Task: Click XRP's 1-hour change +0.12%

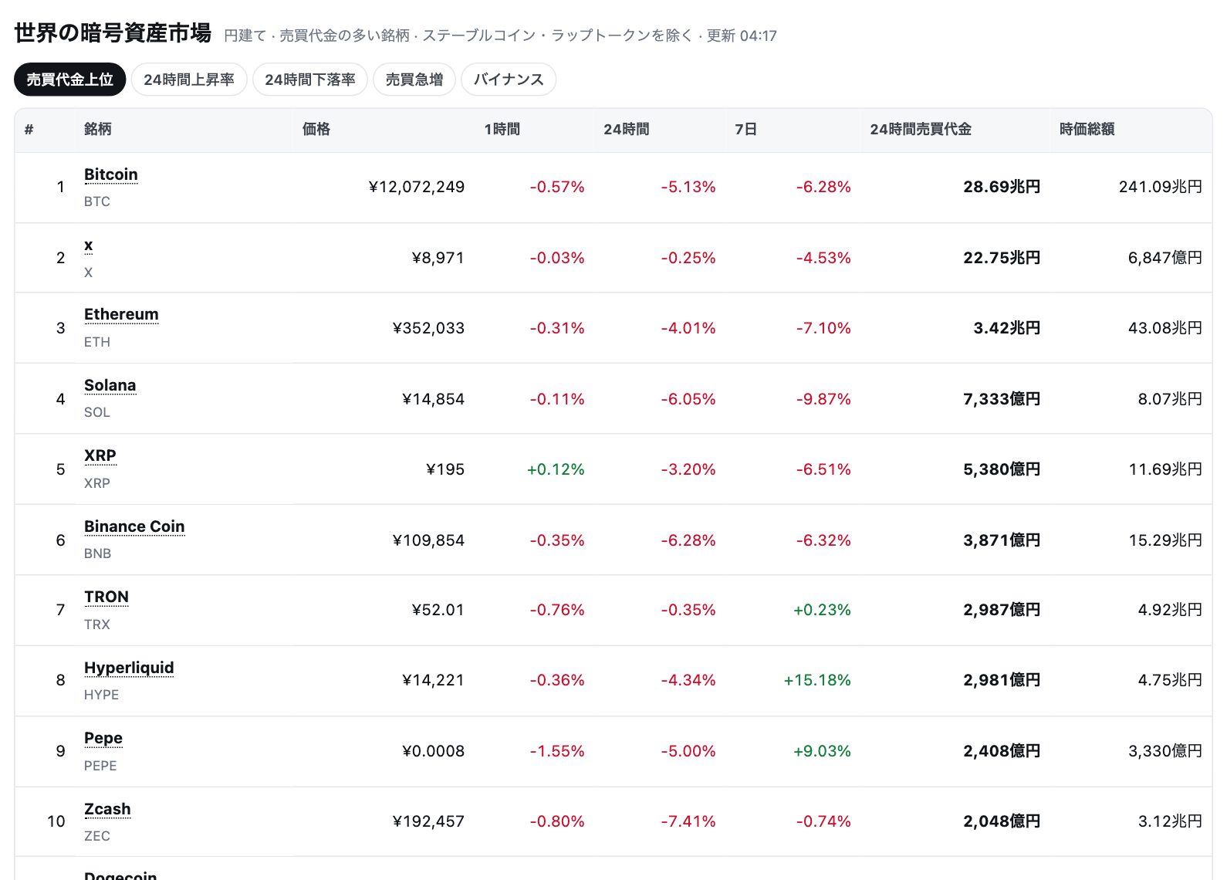Action: tap(556, 469)
